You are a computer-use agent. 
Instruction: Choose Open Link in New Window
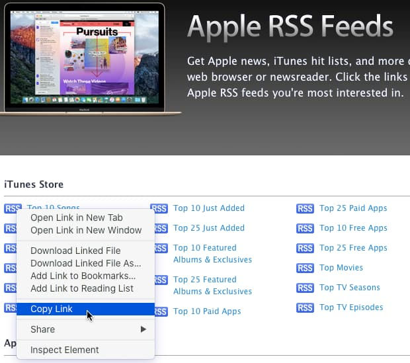point(85,230)
